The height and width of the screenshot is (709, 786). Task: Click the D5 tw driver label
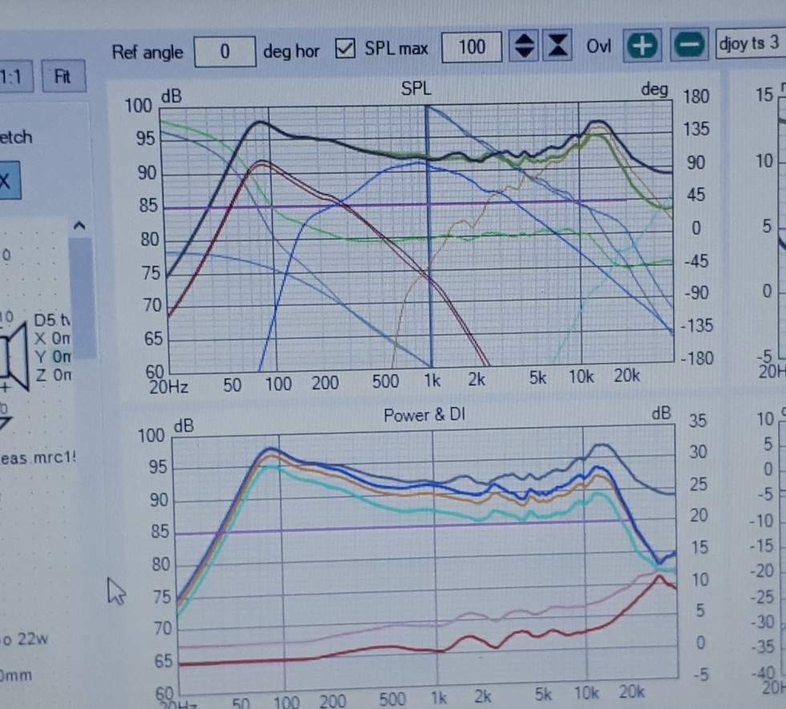[x=52, y=320]
